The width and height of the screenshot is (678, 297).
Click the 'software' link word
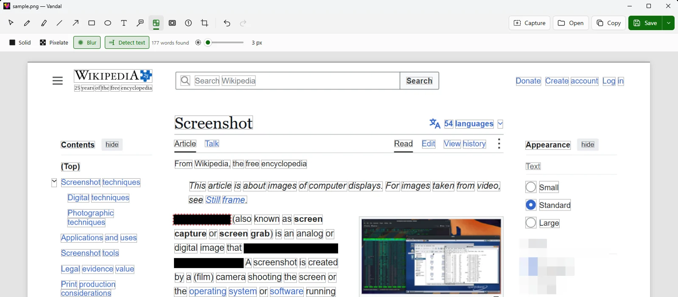coord(286,291)
